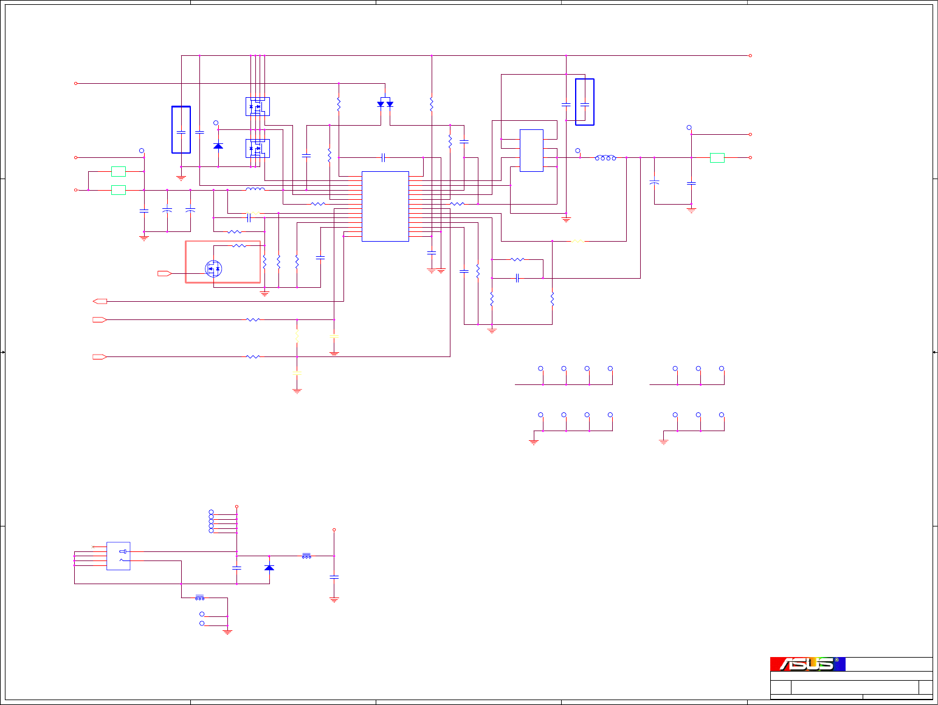Image resolution: width=938 pixels, height=705 pixels.
Task: Select the diode in the bottom jack circuit
Action: pyautogui.click(x=269, y=567)
